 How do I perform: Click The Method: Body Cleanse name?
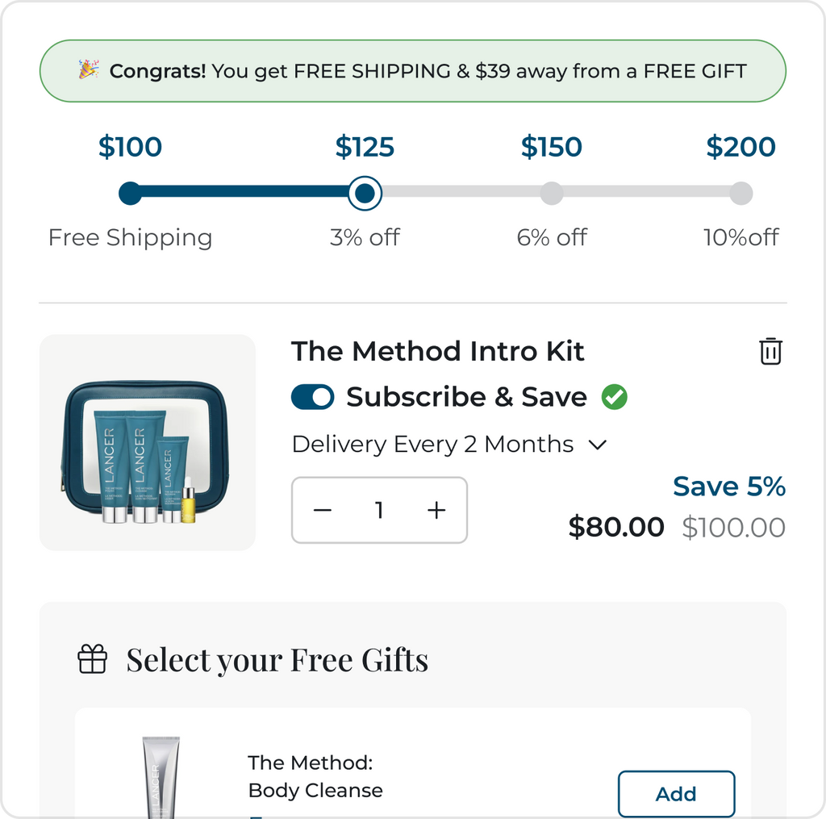click(315, 776)
